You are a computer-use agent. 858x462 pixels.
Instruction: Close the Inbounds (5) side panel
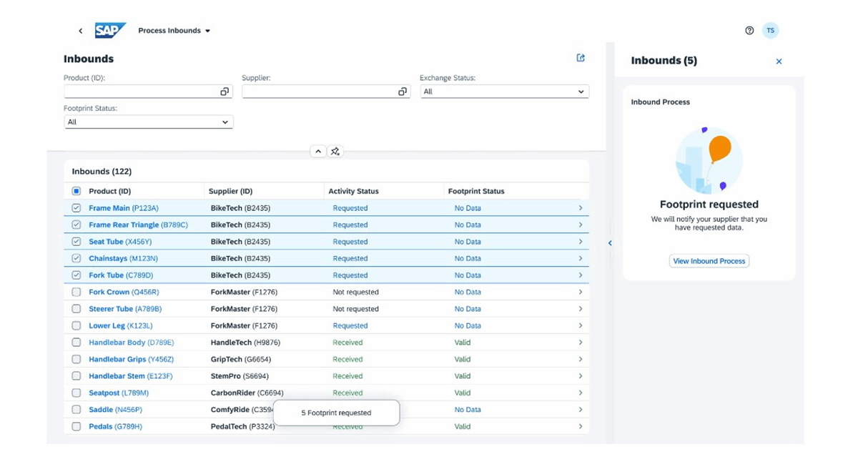coord(779,62)
